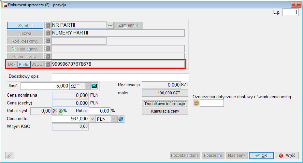This screenshot has width=303, height=163.
Task: Confirm the position with the OK button
Action: (x=261, y=156)
